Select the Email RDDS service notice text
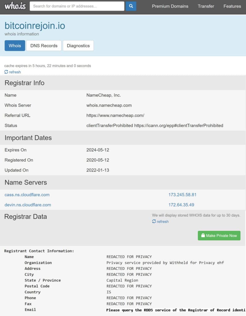246x316 pixels. pos(176,310)
